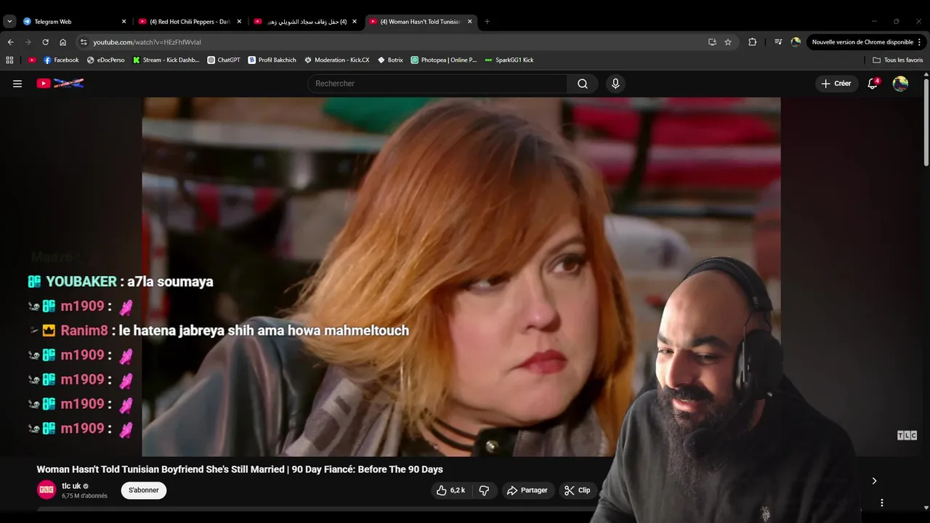Click the video player frame
The width and height of the screenshot is (930, 523).
click(461, 277)
